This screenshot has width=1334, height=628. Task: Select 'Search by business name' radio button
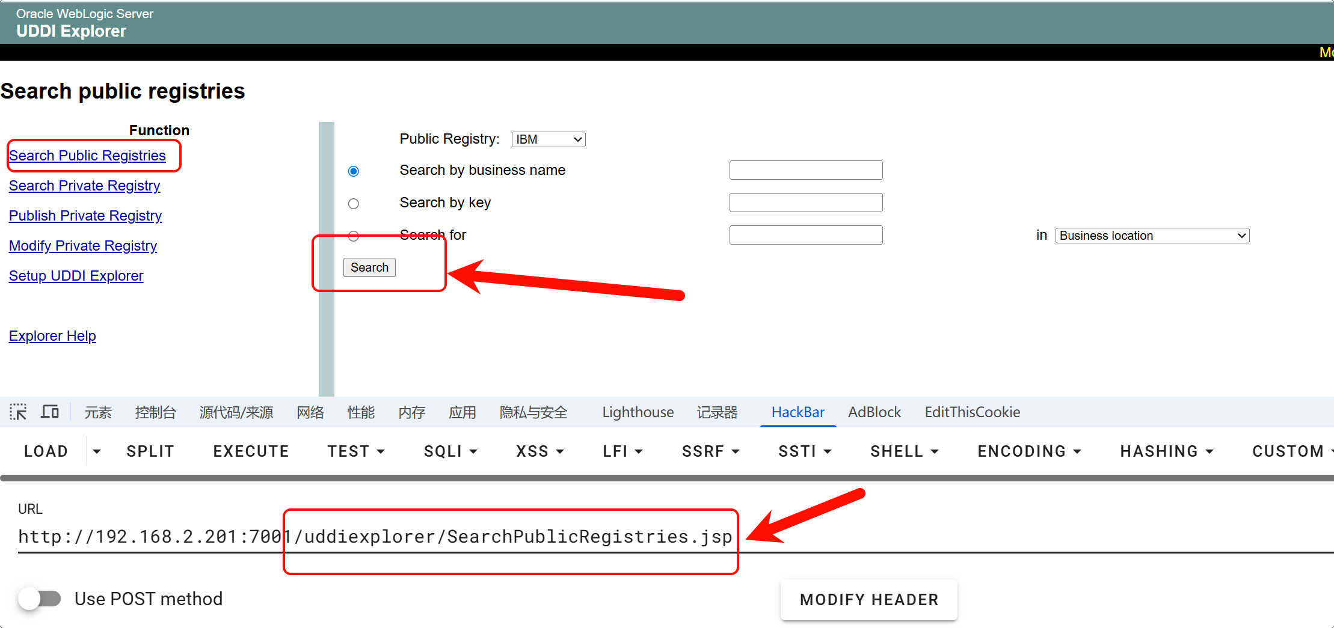[354, 171]
